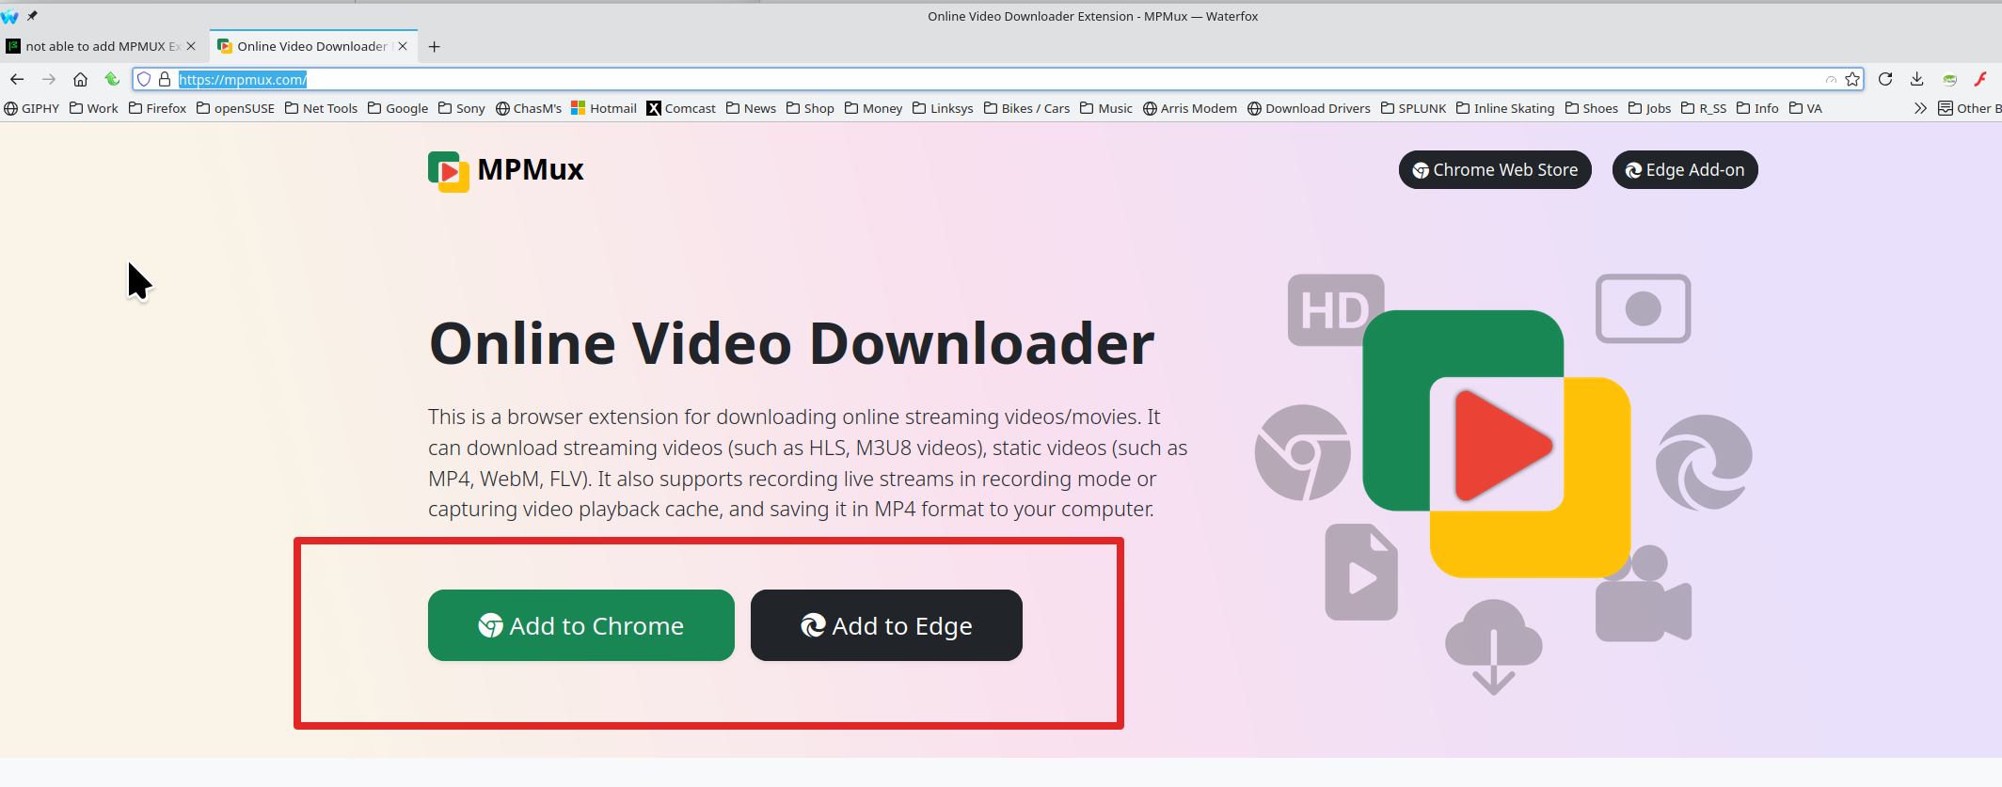
Task: Open the Bikes / Cars bookmarks folder
Action: click(1026, 108)
